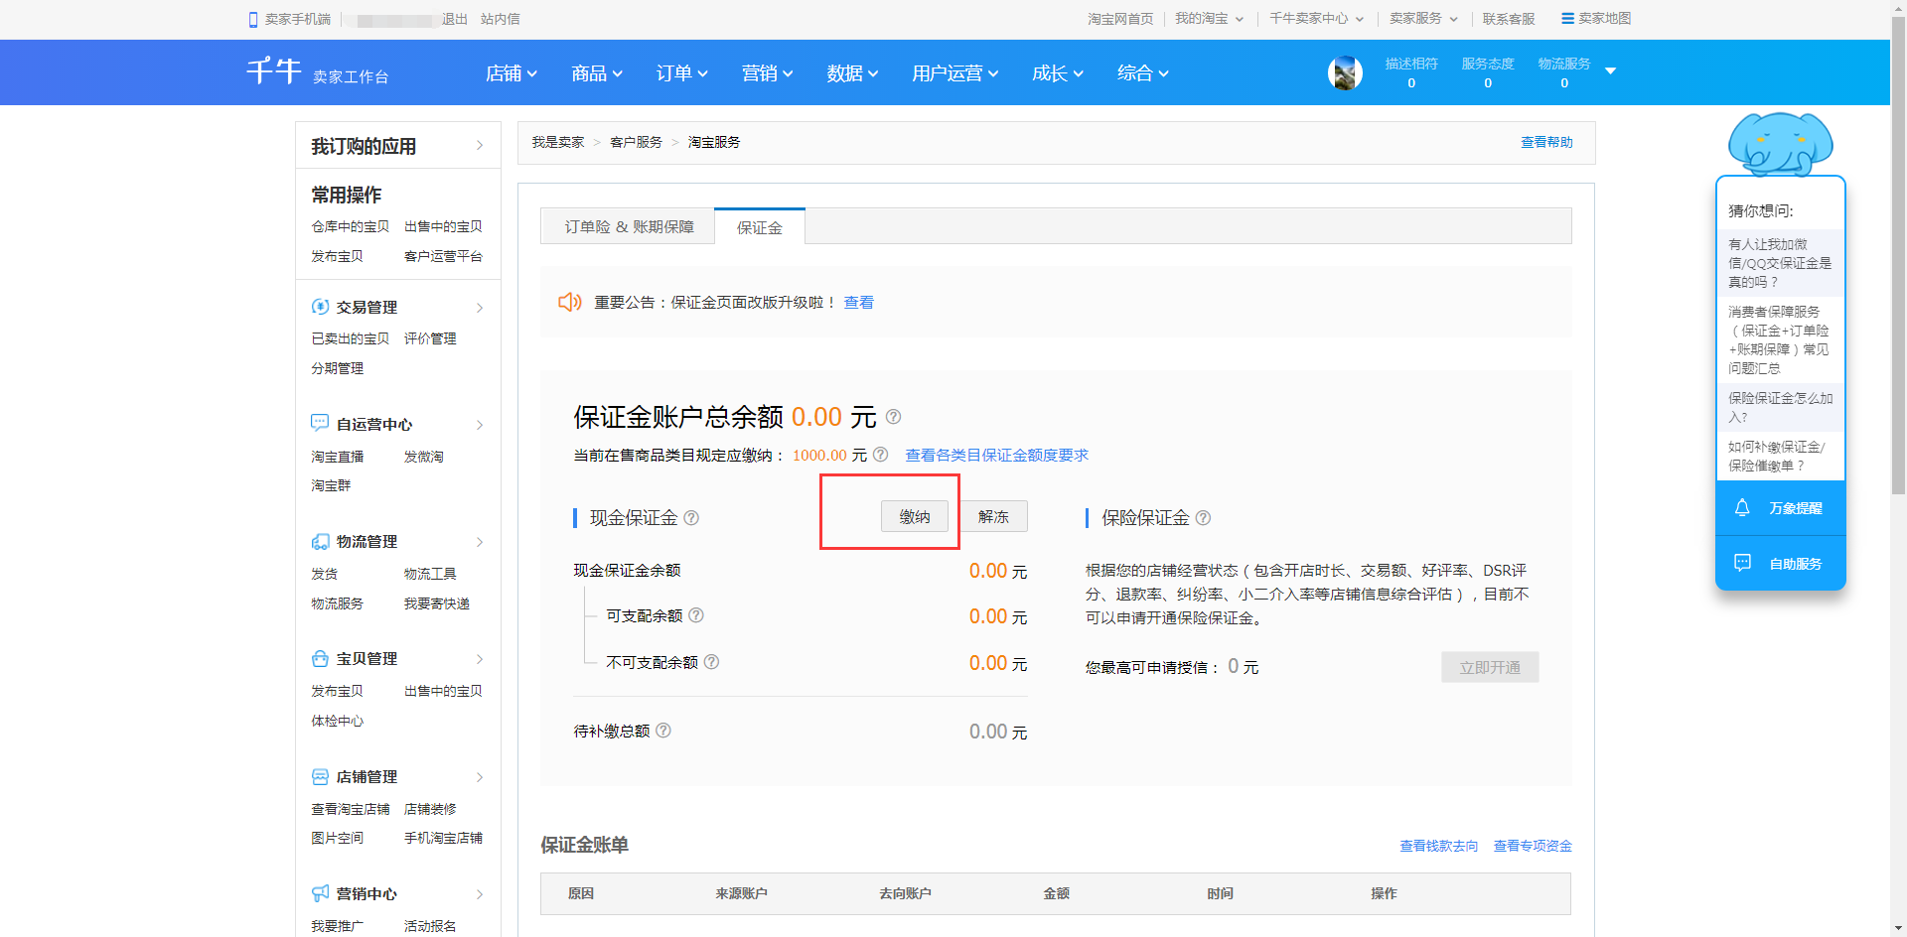Click the 操作 column header

click(x=1384, y=893)
